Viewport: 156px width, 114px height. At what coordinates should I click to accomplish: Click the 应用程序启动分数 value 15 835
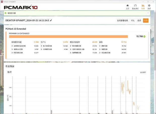pyautogui.click(x=36, y=46)
